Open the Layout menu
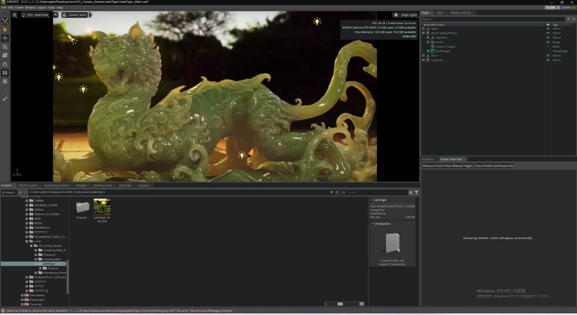The height and width of the screenshot is (315, 577). click(x=42, y=7)
